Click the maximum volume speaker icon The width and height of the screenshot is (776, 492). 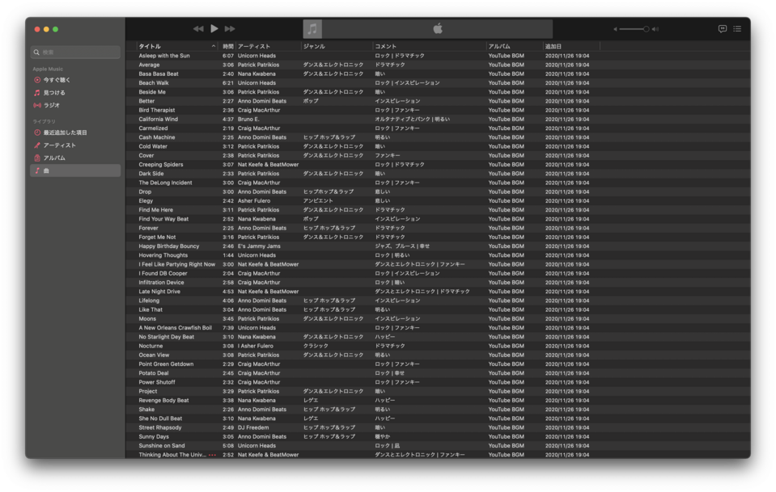655,29
